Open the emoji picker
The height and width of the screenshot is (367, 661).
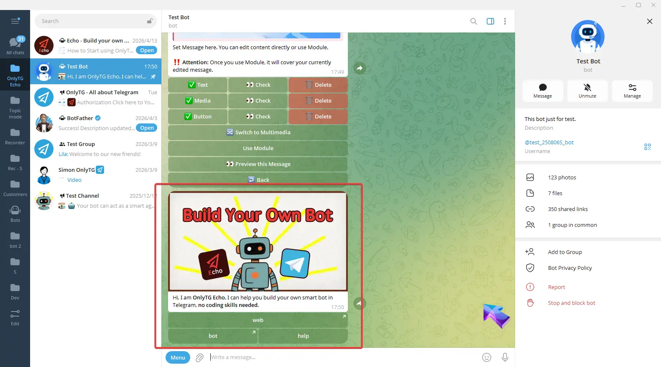(486, 357)
